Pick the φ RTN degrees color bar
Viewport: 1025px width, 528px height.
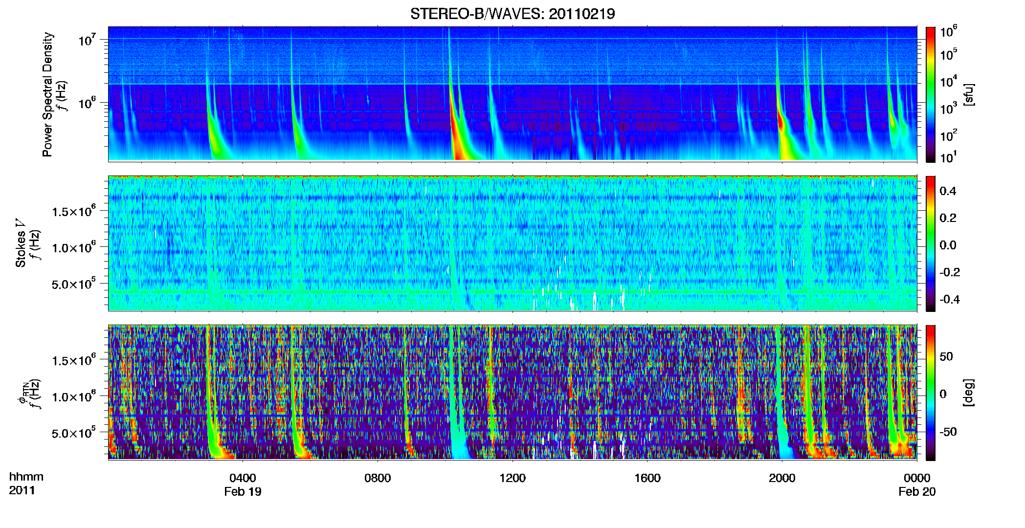tap(931, 393)
